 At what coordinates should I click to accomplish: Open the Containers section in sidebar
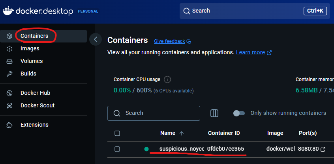click(x=43, y=36)
